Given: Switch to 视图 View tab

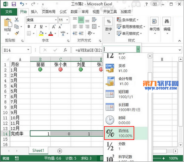Looking at the screenshot, I should (96, 12).
